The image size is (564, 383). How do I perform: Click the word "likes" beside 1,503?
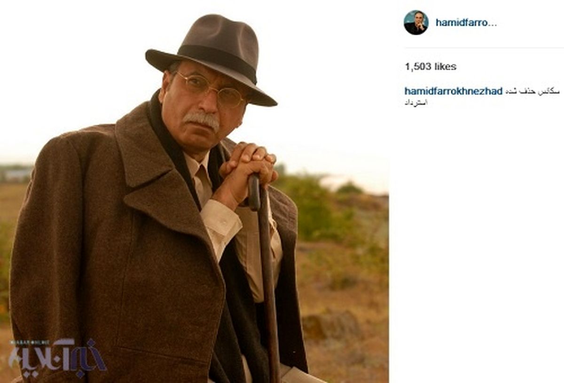pyautogui.click(x=446, y=67)
